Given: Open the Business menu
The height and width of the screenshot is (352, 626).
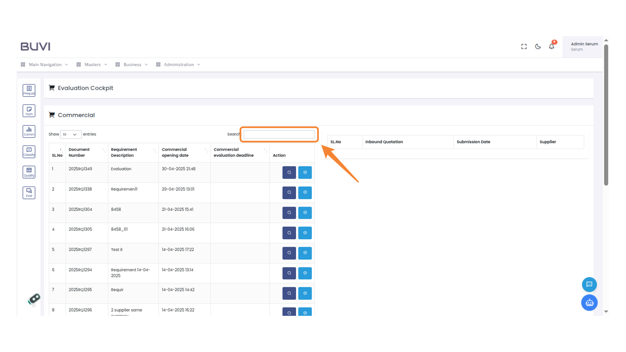Looking at the screenshot, I should tap(132, 65).
